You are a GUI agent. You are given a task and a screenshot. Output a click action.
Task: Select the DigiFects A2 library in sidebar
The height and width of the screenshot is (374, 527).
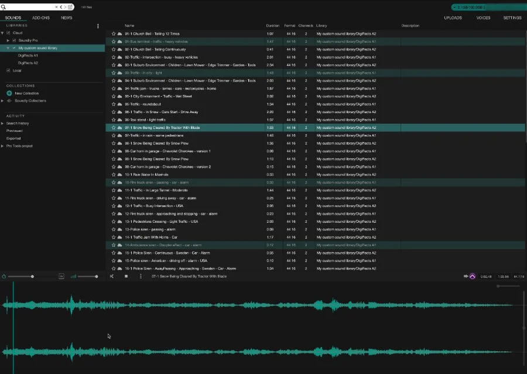[28, 63]
